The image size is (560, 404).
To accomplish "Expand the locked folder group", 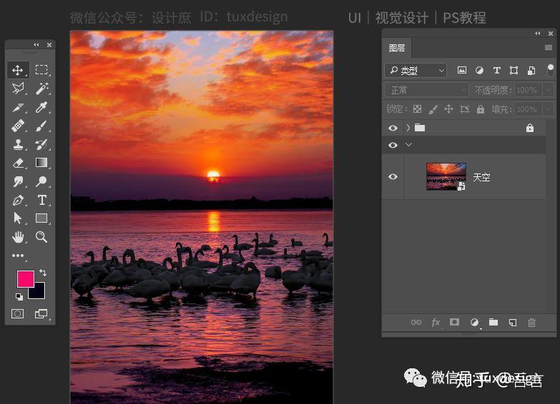I will click(x=408, y=128).
